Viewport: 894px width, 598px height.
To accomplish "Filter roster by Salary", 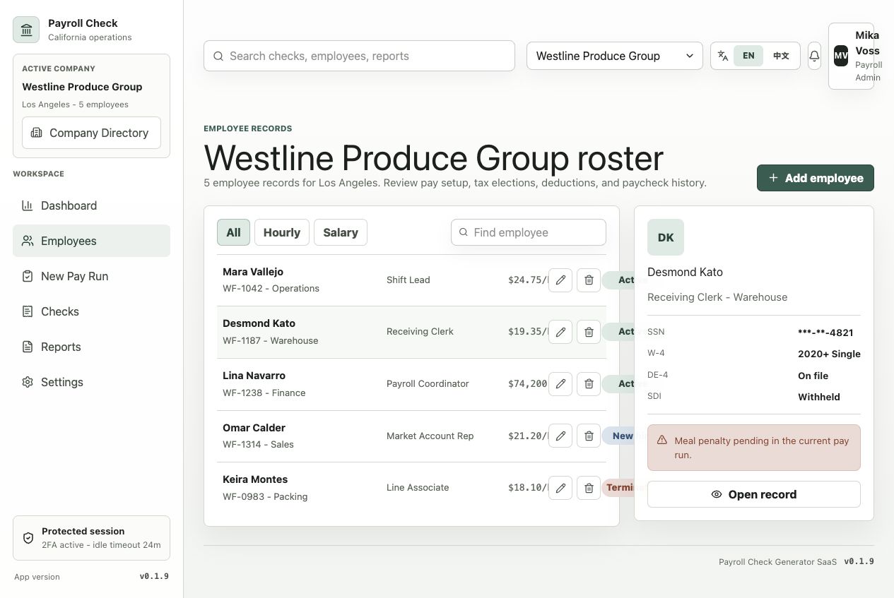I will coord(341,232).
